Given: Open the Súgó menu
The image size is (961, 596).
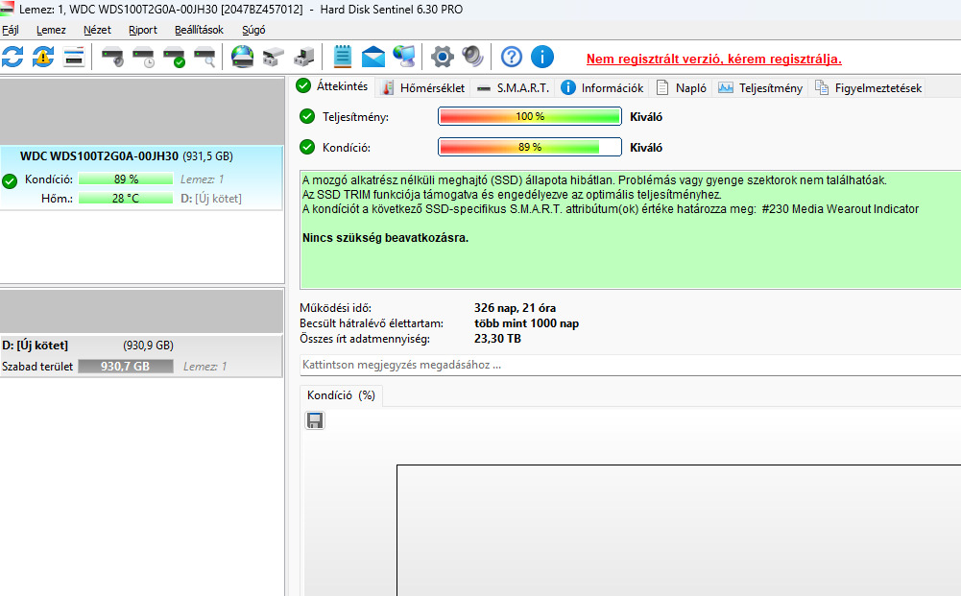Looking at the screenshot, I should coord(253,30).
